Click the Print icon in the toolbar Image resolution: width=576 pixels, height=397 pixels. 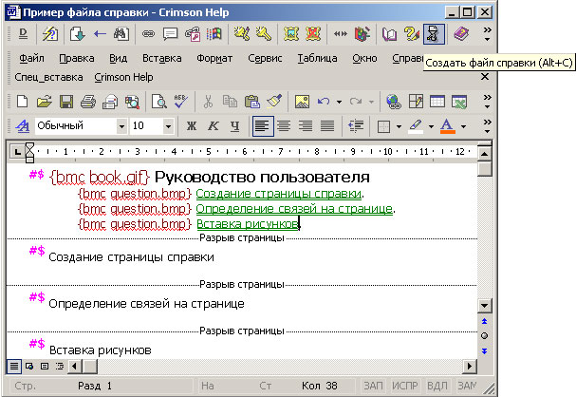point(87,101)
